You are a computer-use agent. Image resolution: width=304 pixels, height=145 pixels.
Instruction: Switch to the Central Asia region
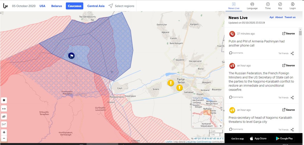(96, 6)
